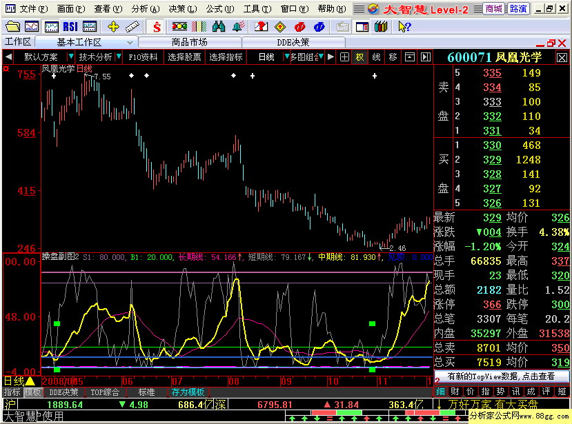
Task: Select the yellow four-way move arrows icon
Action: [x=113, y=27]
